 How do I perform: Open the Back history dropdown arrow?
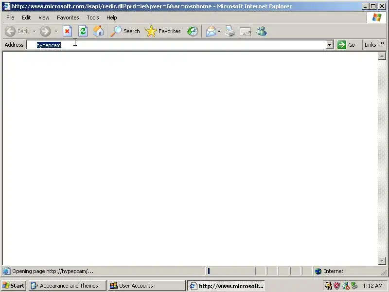tap(34, 31)
